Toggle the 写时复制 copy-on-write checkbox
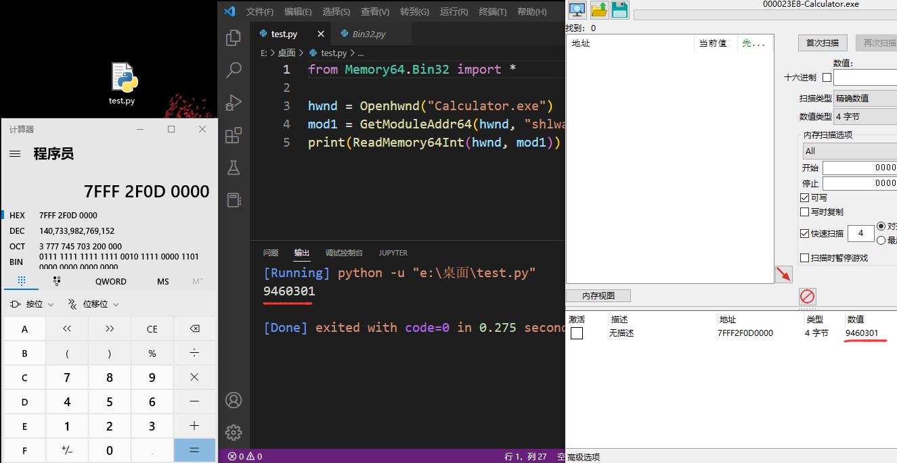This screenshot has height=463, width=897. tap(804, 212)
